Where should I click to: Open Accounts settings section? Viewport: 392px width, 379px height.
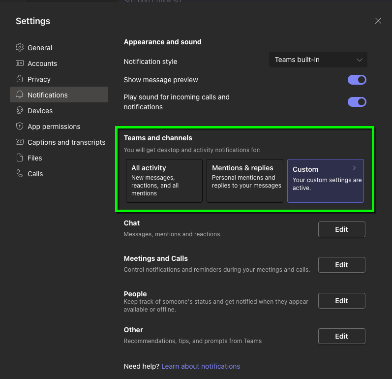[59, 63]
